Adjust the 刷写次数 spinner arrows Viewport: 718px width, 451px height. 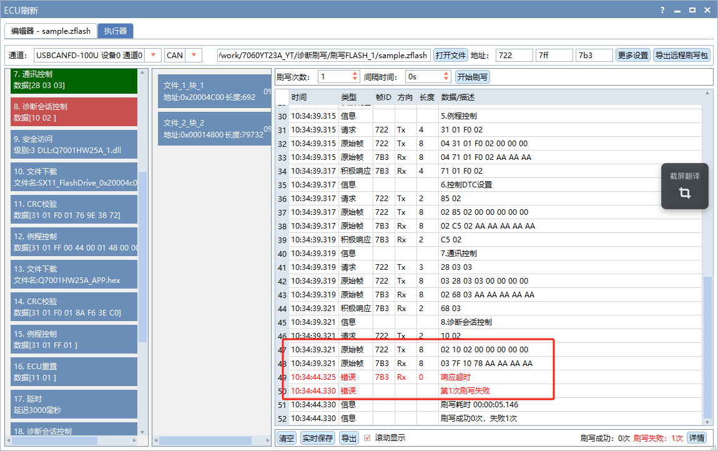tap(355, 77)
